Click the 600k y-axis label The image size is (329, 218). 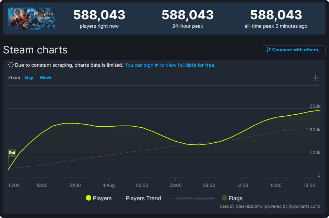tap(315, 106)
